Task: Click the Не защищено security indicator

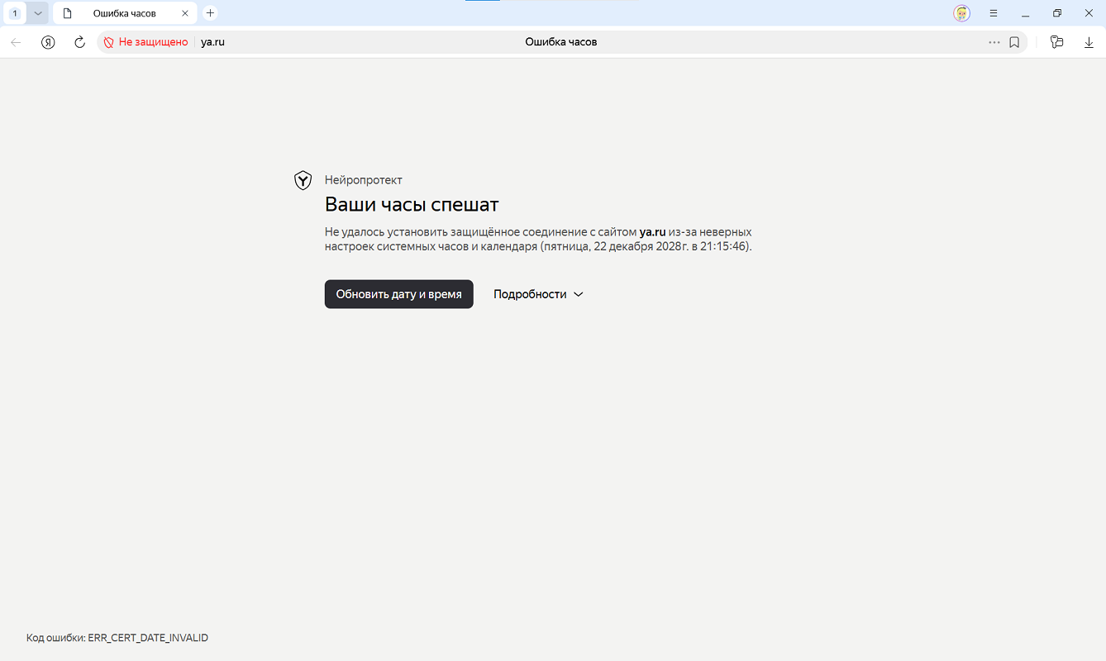Action: coord(146,42)
